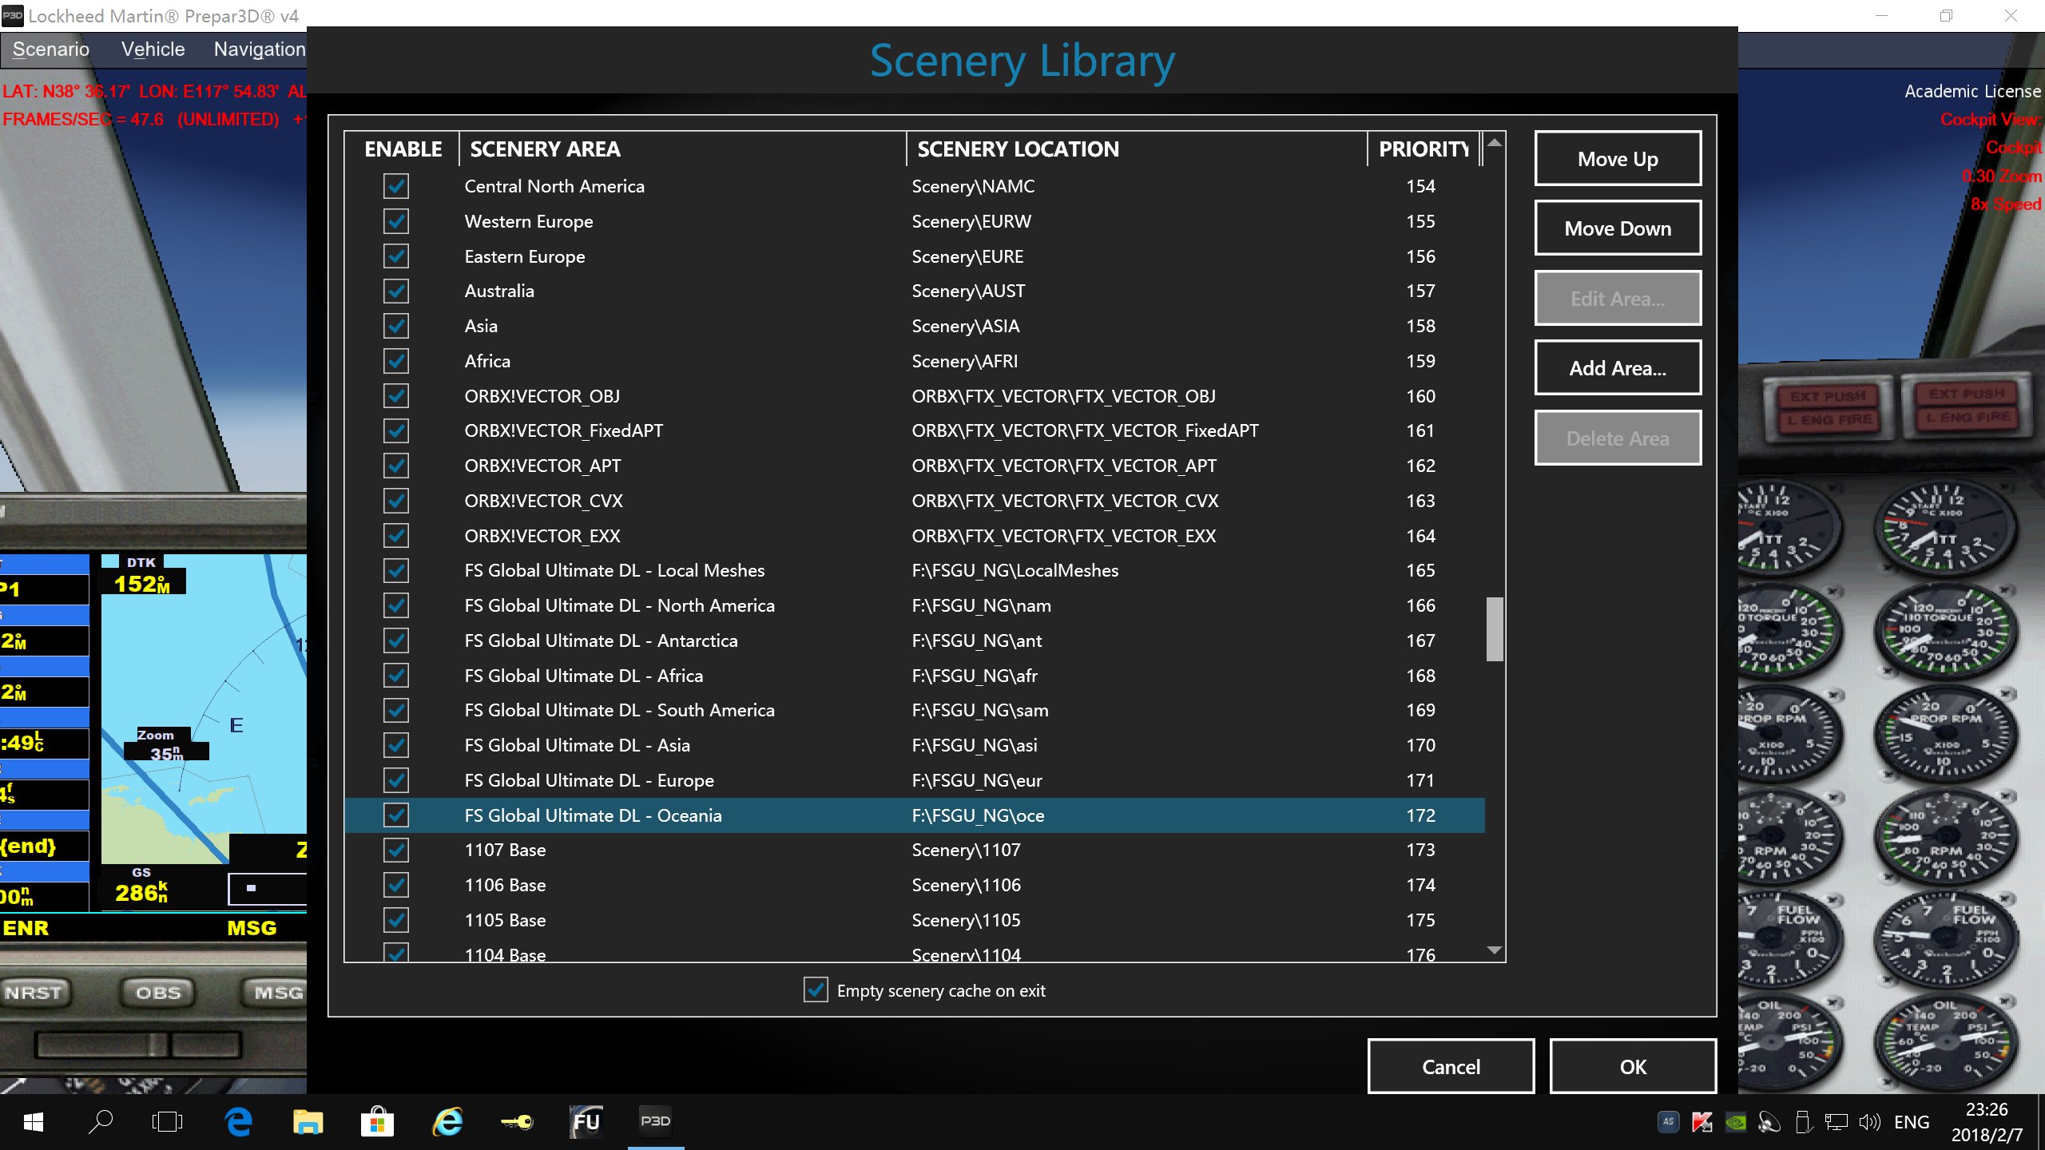Launch Internet Explorer from taskbar
This screenshot has width=2045, height=1150.
pos(447,1122)
